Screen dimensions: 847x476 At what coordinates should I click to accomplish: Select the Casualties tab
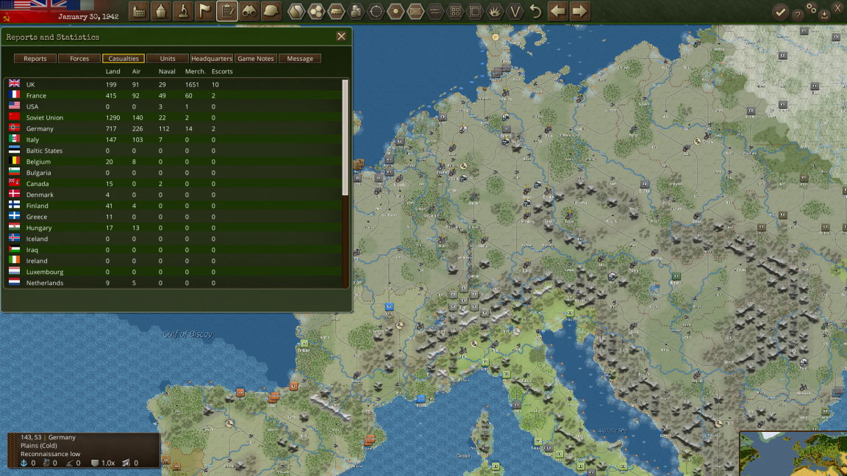tap(124, 58)
